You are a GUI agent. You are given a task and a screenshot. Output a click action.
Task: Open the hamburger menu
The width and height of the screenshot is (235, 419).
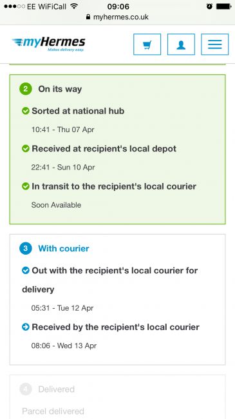(x=214, y=44)
